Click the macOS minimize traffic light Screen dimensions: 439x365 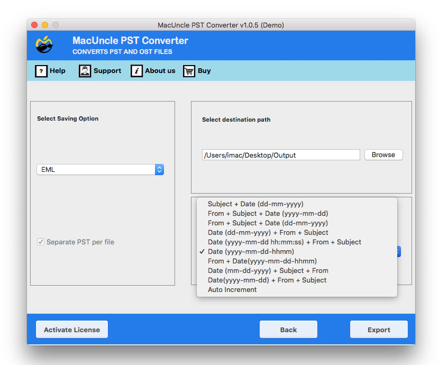click(44, 24)
